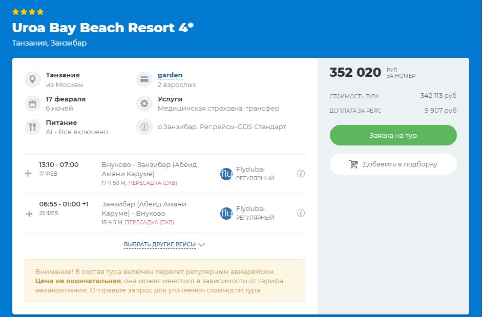The width and height of the screenshot is (482, 317).
Task: Click the 352 020 руб total price
Action: 355,73
